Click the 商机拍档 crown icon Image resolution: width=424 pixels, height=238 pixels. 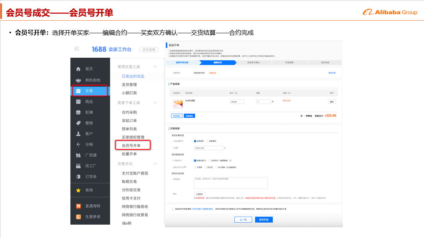pyautogui.click(x=78, y=80)
